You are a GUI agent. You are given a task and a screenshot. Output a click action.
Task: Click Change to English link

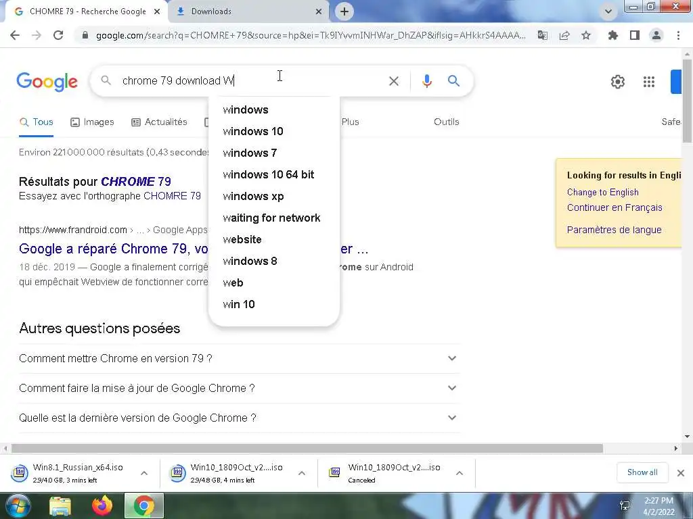pyautogui.click(x=603, y=193)
